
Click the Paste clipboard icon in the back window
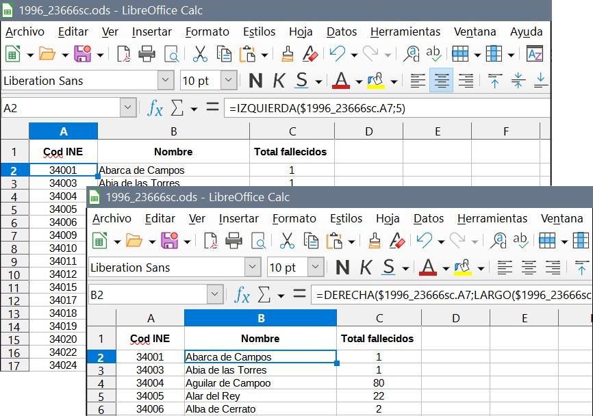pyautogui.click(x=247, y=54)
